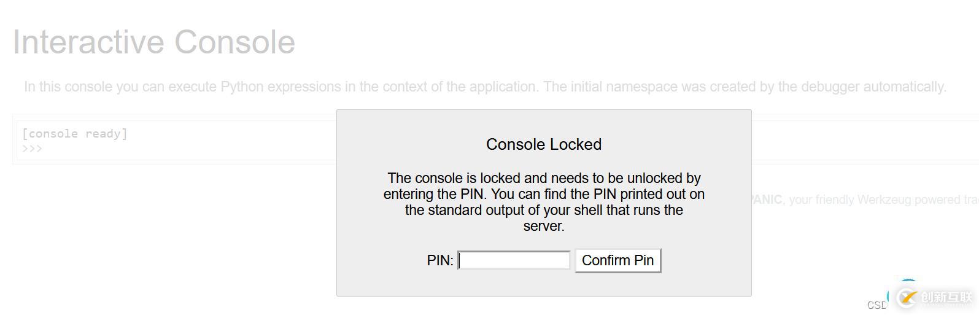Click the word 'server.' ending the dialog message
The height and width of the screenshot is (315, 979).
544,226
